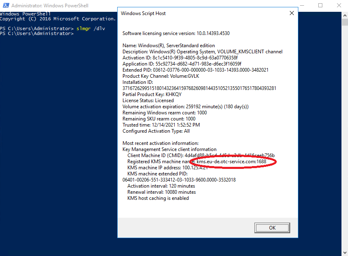Click the 'slmgr /dlv' command text
This screenshot has height=256, width=348.
point(90,28)
